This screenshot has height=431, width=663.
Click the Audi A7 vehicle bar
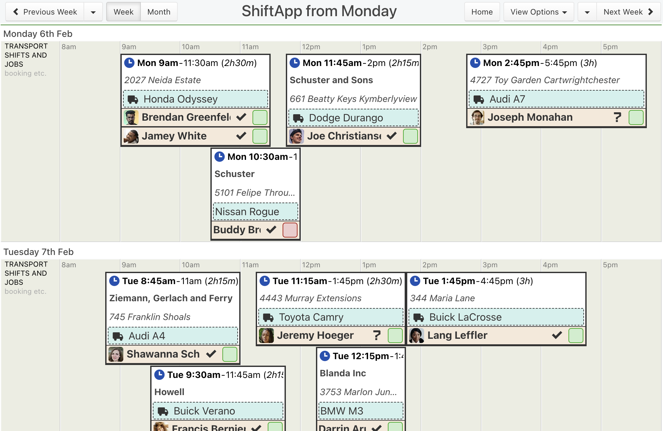pos(556,99)
